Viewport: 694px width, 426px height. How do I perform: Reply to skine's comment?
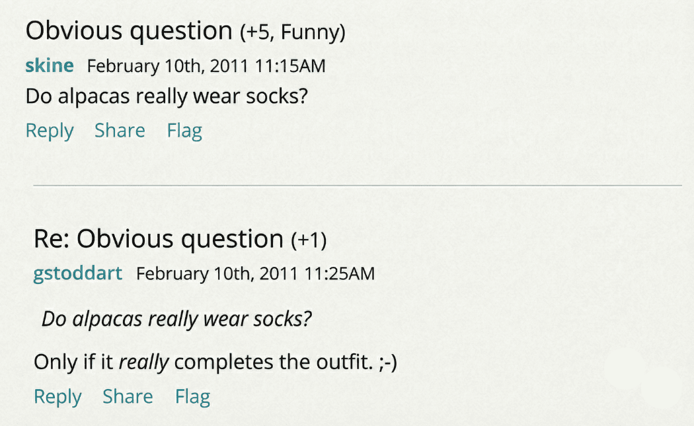50,131
